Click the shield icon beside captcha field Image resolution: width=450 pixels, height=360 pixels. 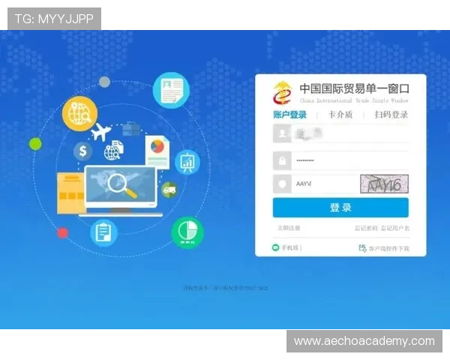tap(282, 184)
